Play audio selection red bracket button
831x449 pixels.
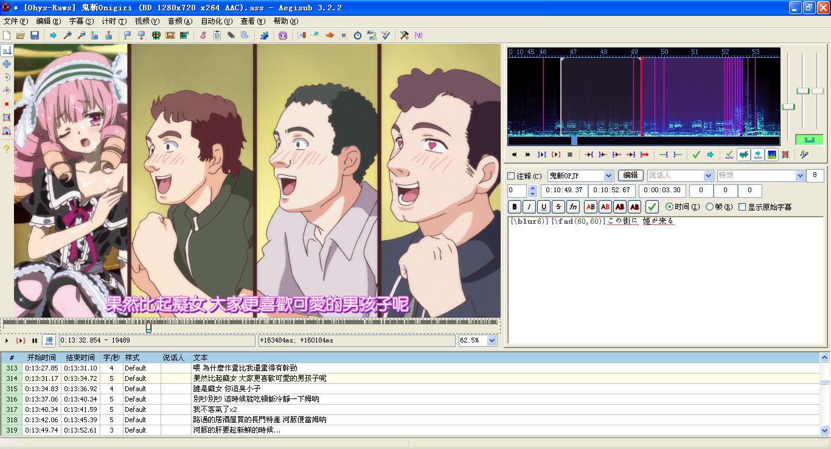tap(556, 155)
